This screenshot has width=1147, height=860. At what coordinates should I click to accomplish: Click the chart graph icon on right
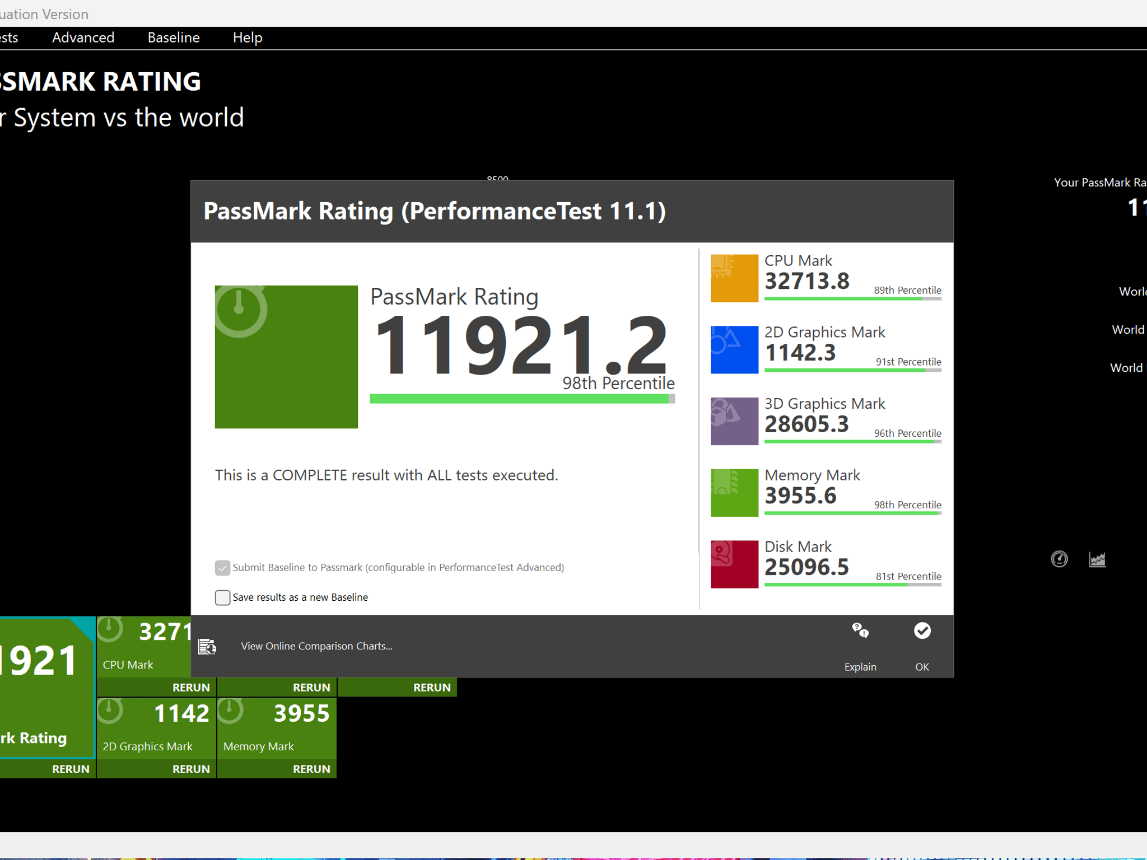1097,559
